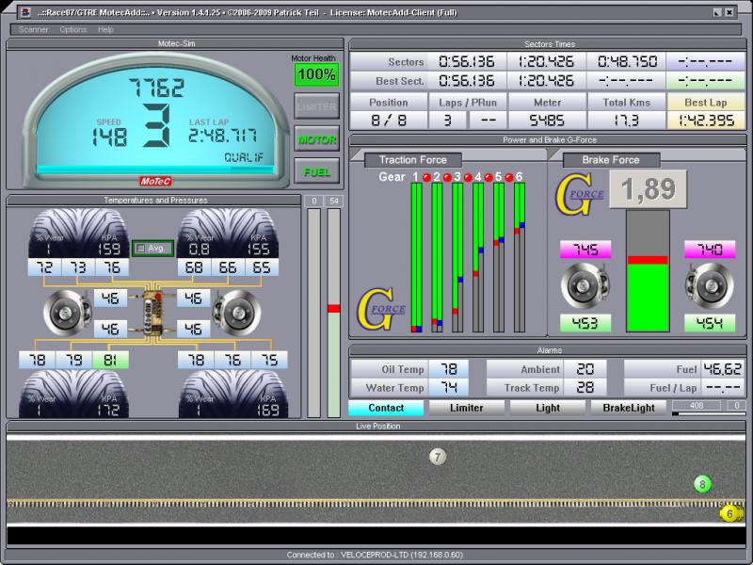
Task: Enable the Avg. checkbox
Action: click(142, 249)
